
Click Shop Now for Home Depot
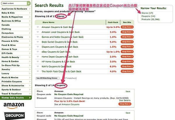127,56
